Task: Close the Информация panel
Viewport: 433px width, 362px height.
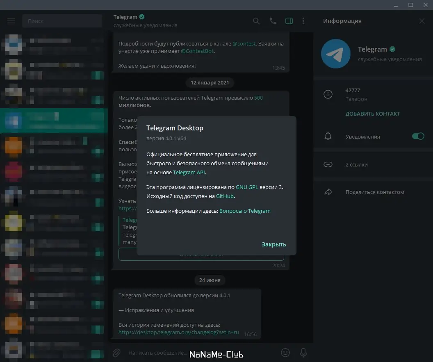Action: point(422,21)
